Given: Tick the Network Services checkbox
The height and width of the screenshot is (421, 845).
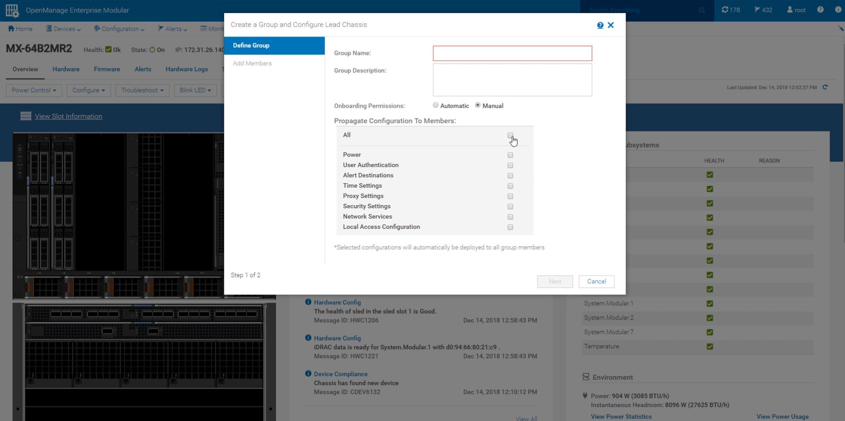Looking at the screenshot, I should 510,217.
